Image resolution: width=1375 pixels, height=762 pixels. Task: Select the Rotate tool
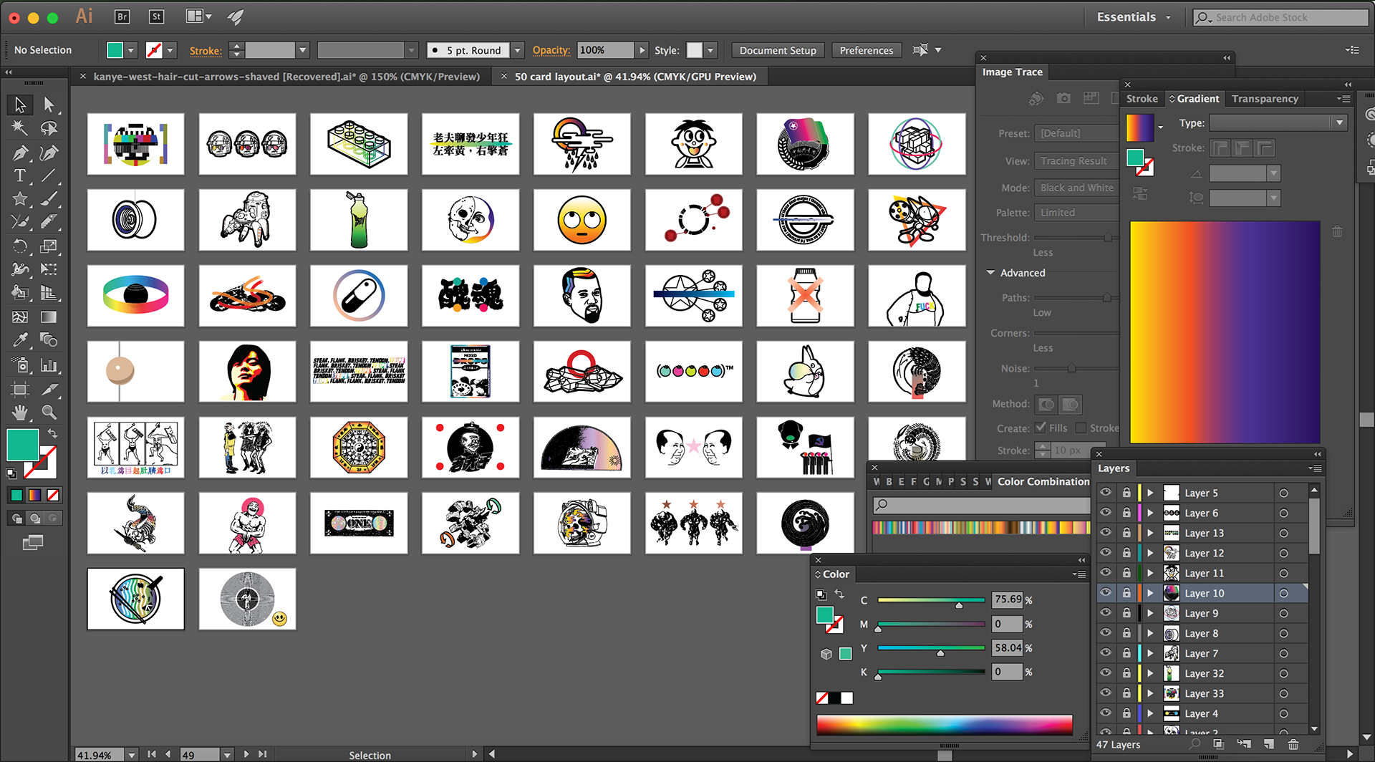click(x=20, y=246)
